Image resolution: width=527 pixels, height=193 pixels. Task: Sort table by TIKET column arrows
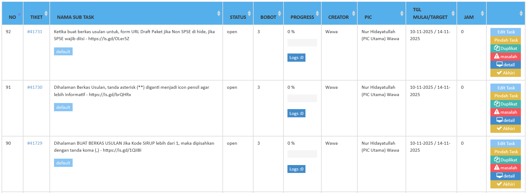click(x=46, y=13)
